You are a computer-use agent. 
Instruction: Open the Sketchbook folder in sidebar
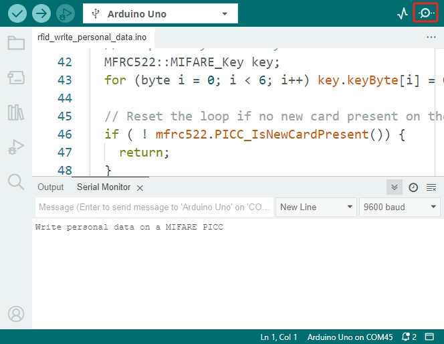16,43
